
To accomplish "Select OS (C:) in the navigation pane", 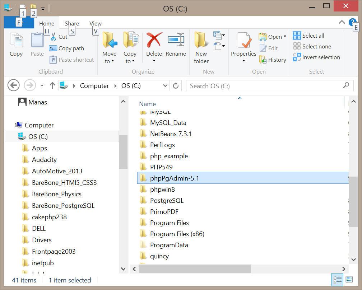I will click(61, 137).
